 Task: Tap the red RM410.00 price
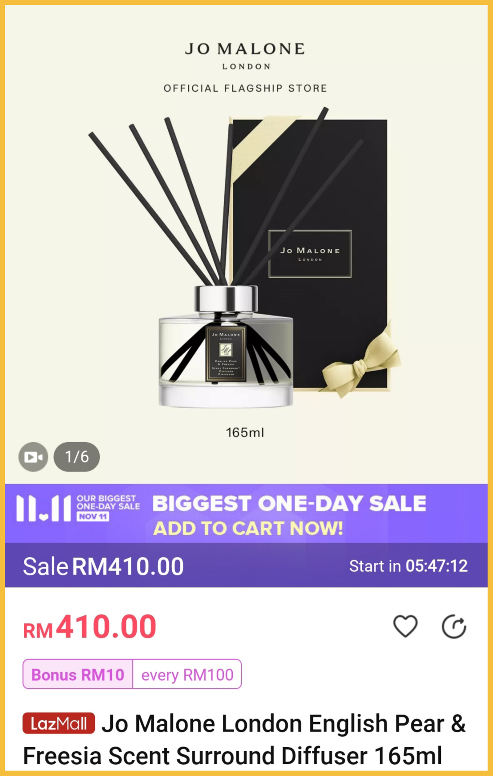click(x=90, y=627)
